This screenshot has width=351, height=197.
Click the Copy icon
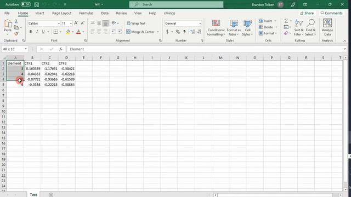click(16, 27)
